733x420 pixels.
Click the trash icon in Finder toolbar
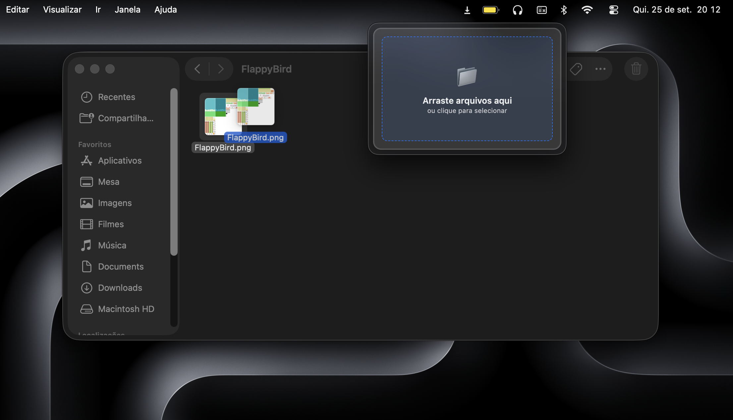(x=636, y=69)
